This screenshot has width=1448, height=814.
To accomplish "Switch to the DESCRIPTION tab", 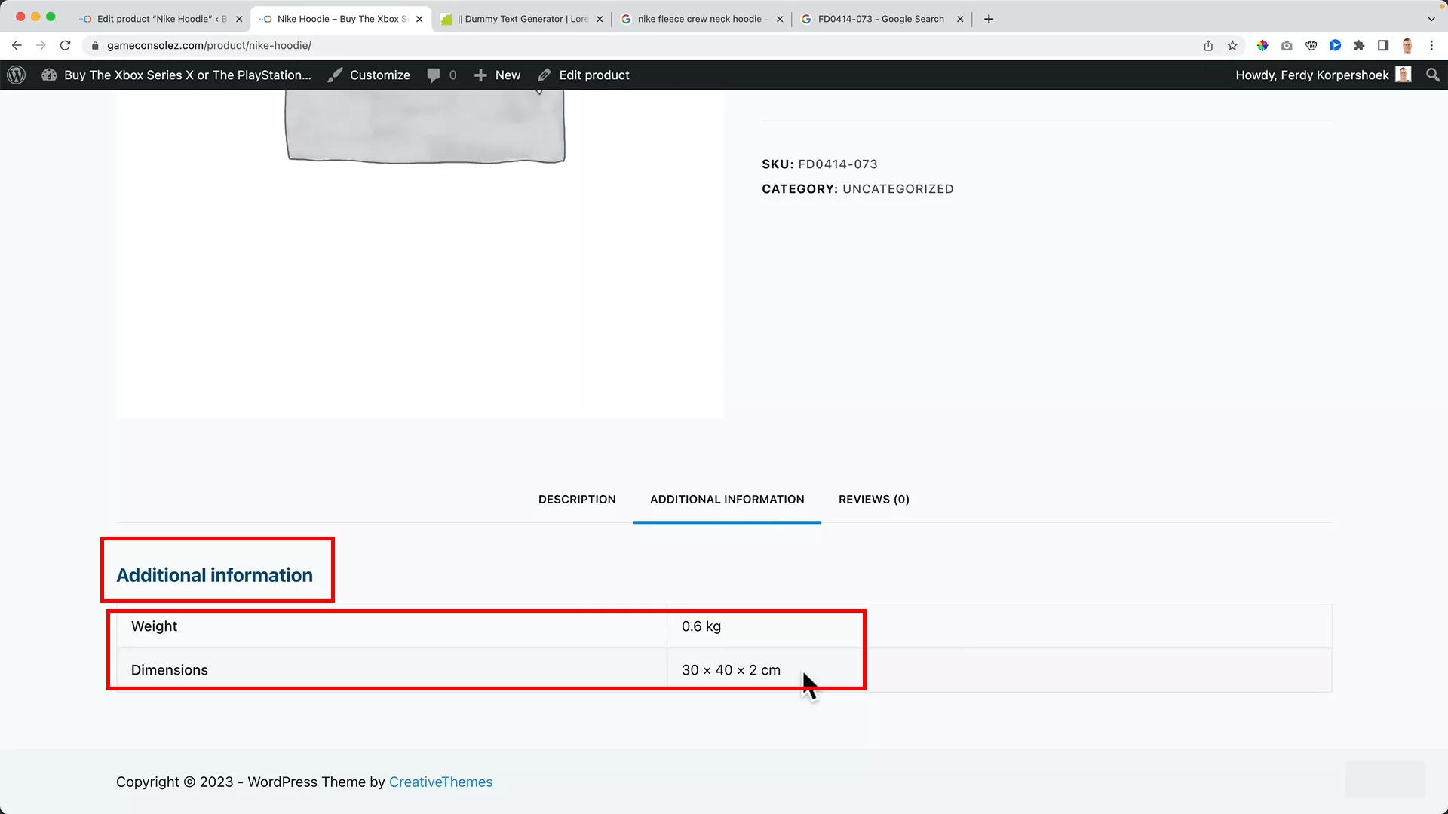I will [x=577, y=499].
